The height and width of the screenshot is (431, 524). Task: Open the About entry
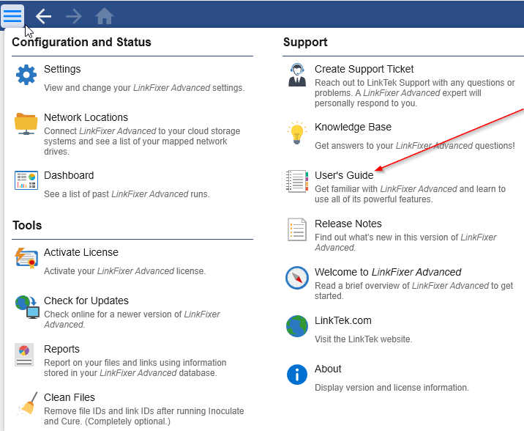tap(328, 369)
